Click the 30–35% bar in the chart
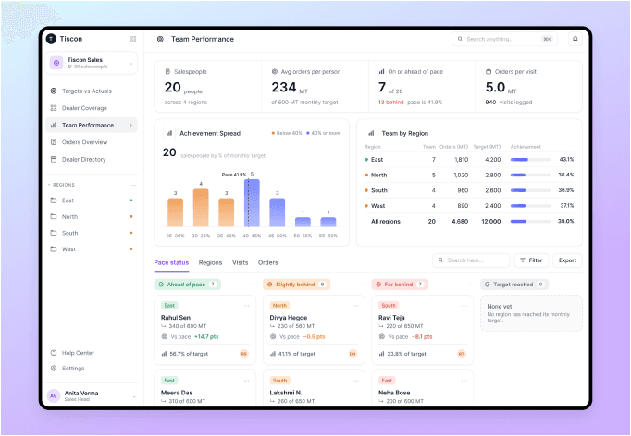Viewport: 631px width, 436px height. click(x=201, y=208)
